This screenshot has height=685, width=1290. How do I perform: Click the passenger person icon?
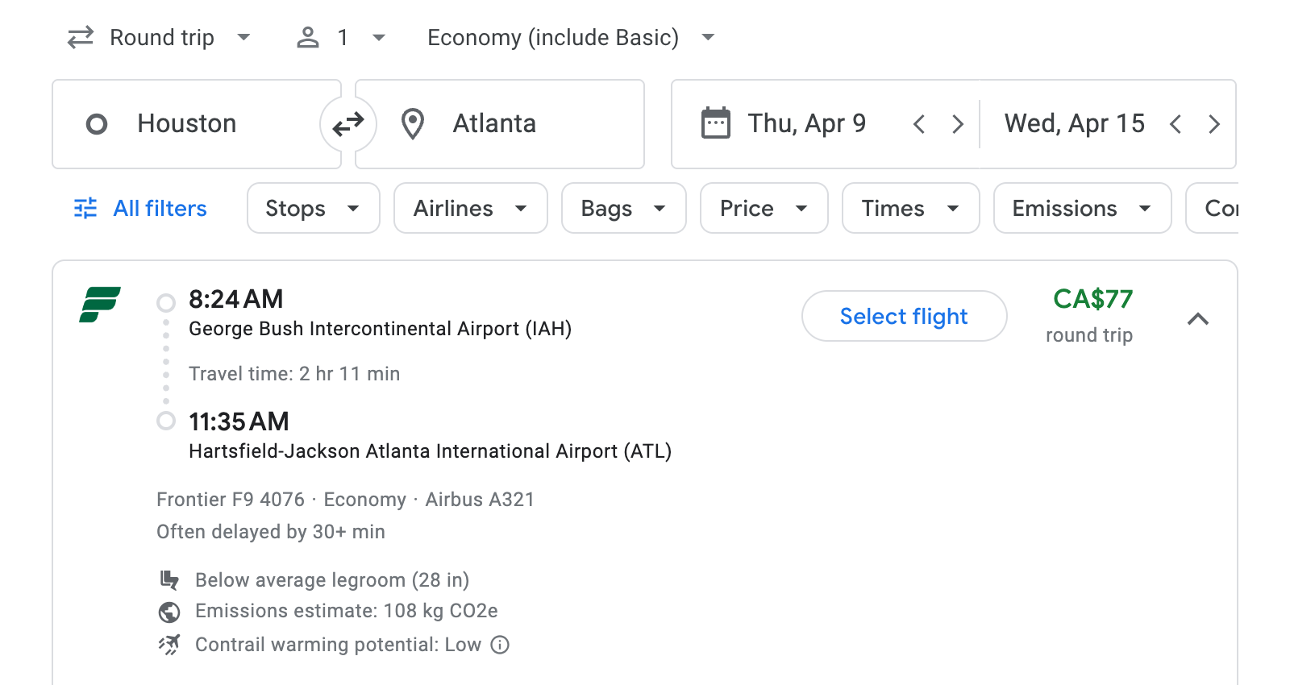[307, 36]
